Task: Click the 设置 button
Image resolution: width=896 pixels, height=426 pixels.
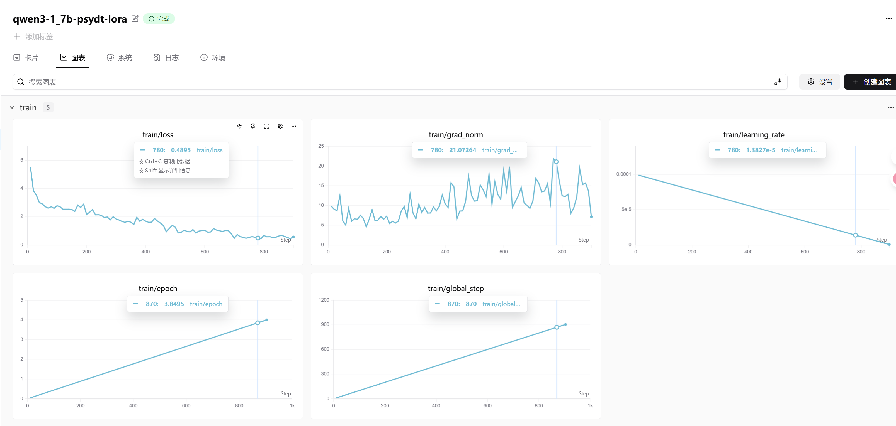Action: (819, 82)
